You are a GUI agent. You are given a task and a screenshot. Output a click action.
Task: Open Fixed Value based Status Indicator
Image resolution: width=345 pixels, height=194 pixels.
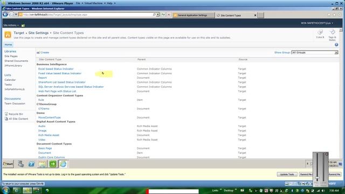(60, 73)
